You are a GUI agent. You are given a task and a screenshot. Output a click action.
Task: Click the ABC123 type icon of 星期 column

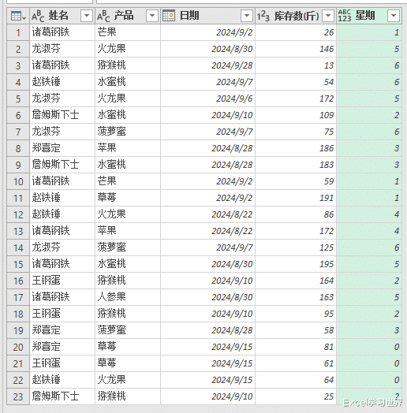pos(345,16)
